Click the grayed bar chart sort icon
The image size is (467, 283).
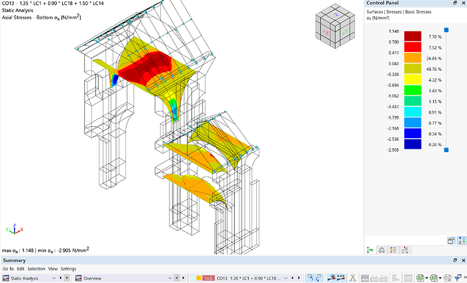(396, 278)
